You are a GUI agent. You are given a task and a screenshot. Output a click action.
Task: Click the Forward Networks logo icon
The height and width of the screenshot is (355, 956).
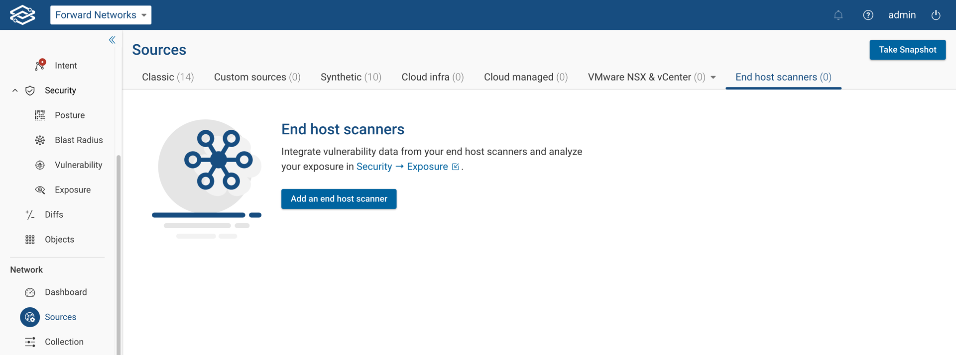(22, 15)
